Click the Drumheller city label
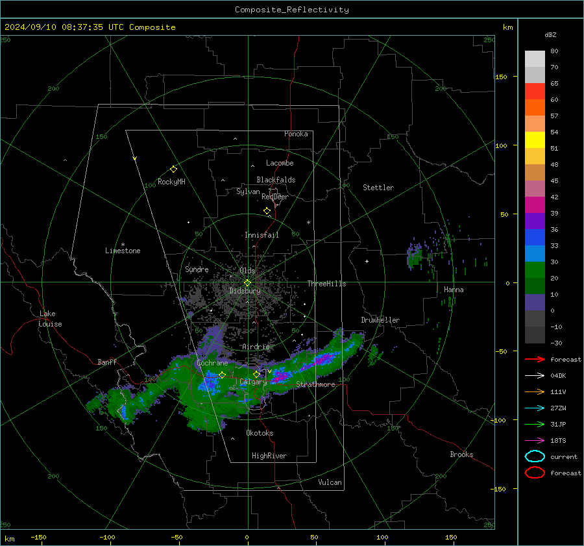Viewport: 584px width, 546px height. [x=380, y=320]
